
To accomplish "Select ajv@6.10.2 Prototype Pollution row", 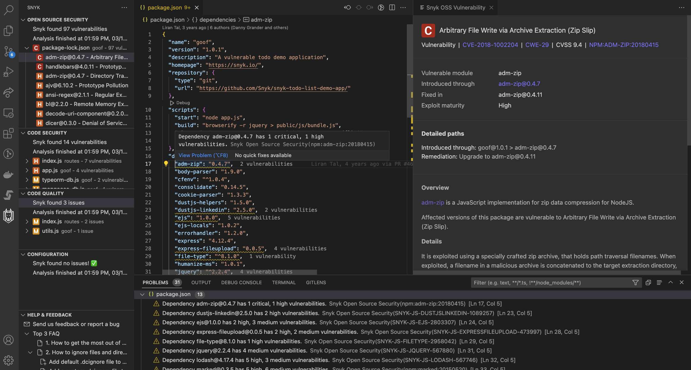I will coord(76,86).
